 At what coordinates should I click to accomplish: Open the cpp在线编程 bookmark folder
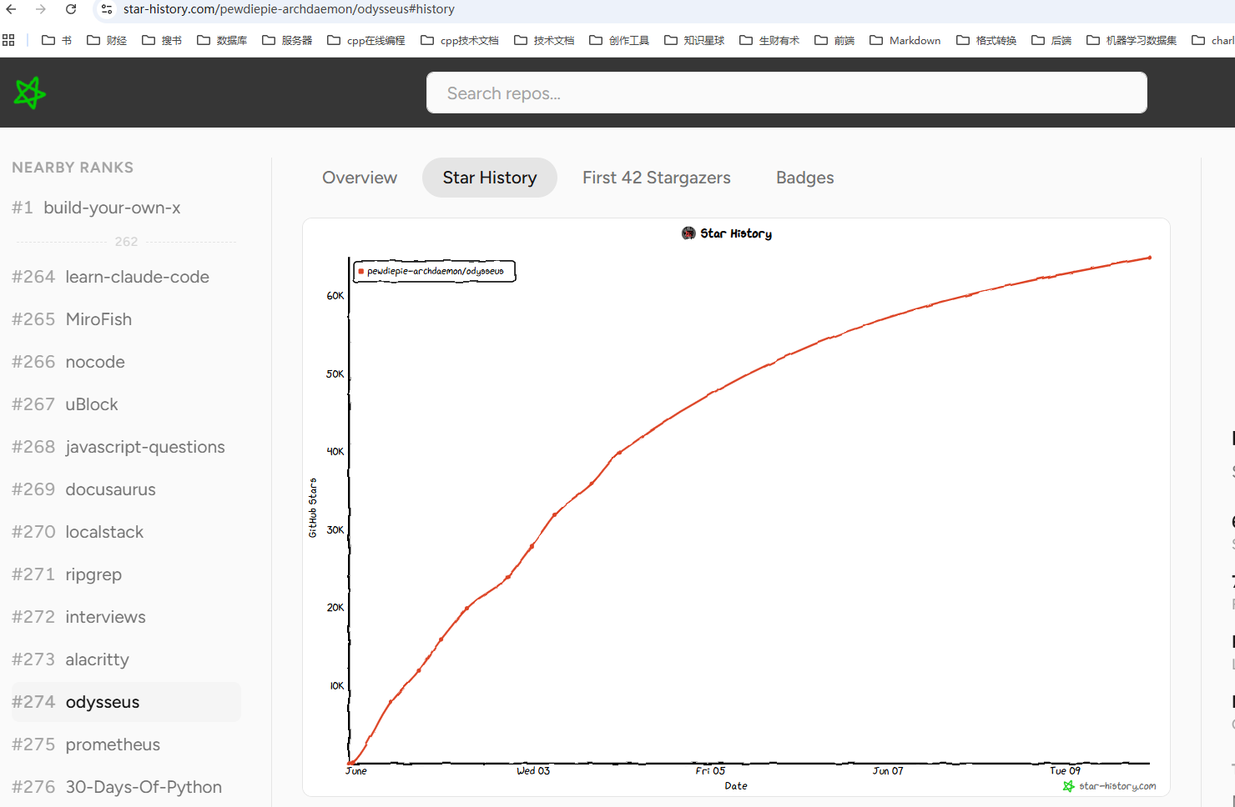pos(366,40)
